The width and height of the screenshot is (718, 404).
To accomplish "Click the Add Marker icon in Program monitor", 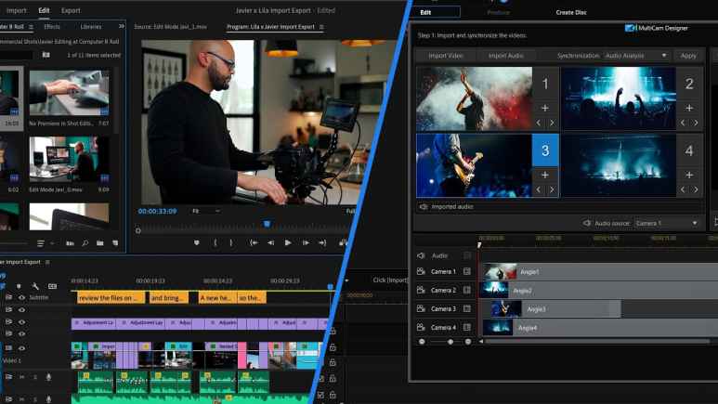I will (197, 242).
